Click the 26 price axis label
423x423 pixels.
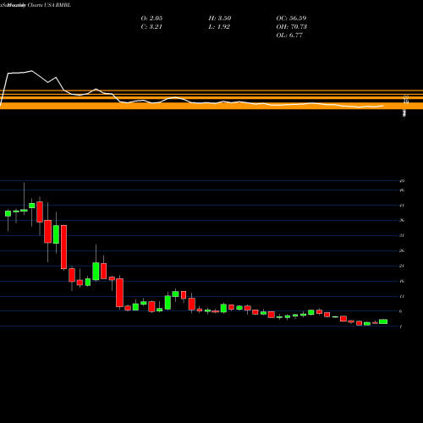coord(402,250)
